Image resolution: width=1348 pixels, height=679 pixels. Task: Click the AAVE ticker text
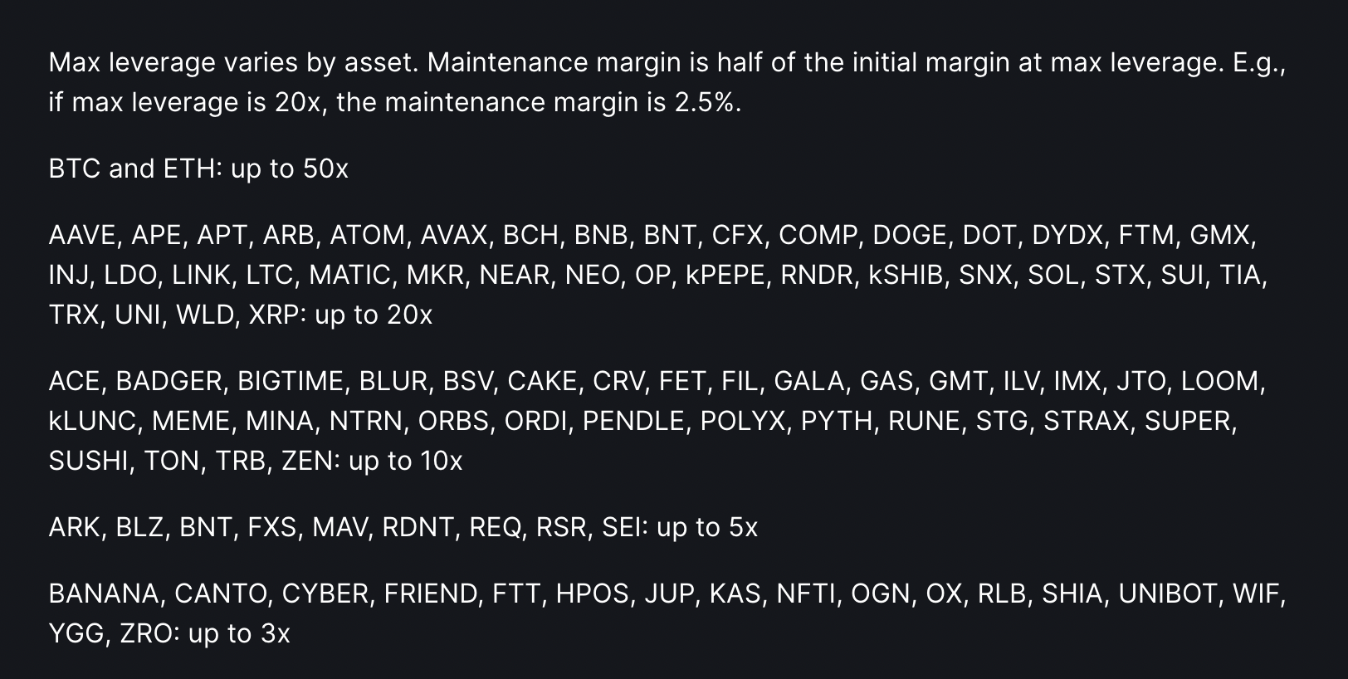pyautogui.click(x=81, y=235)
